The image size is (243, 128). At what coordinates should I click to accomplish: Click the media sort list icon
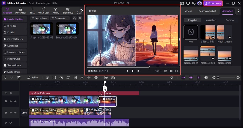click(80, 18)
